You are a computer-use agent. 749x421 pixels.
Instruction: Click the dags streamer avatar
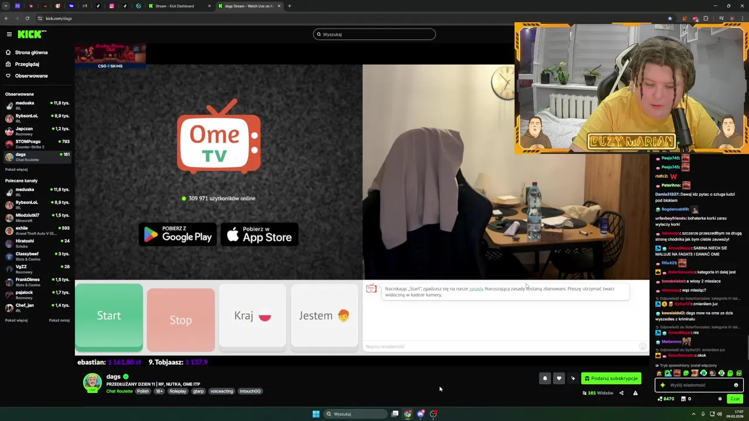pyautogui.click(x=92, y=382)
